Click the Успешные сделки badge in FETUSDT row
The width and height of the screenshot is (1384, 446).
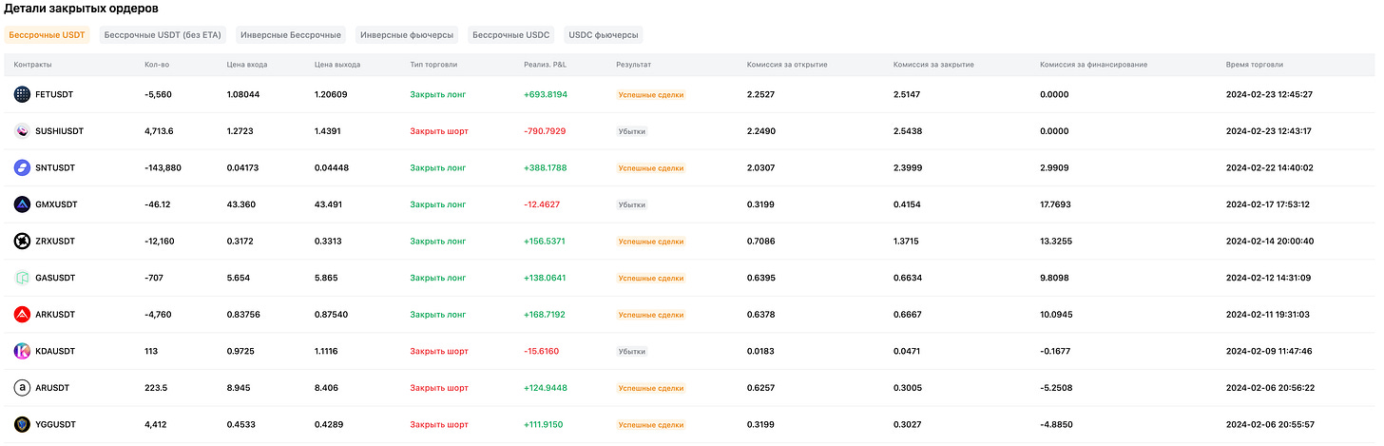(x=651, y=94)
